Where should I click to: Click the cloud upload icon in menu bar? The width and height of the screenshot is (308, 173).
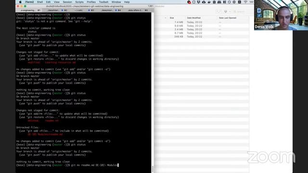tap(204, 2)
